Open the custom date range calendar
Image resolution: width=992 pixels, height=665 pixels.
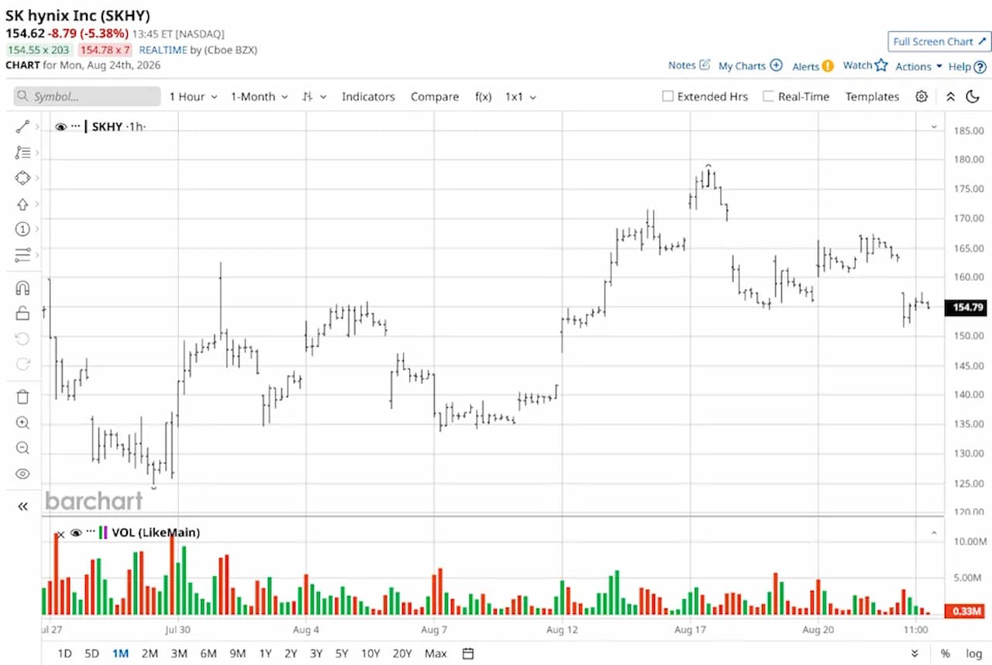[468, 653]
